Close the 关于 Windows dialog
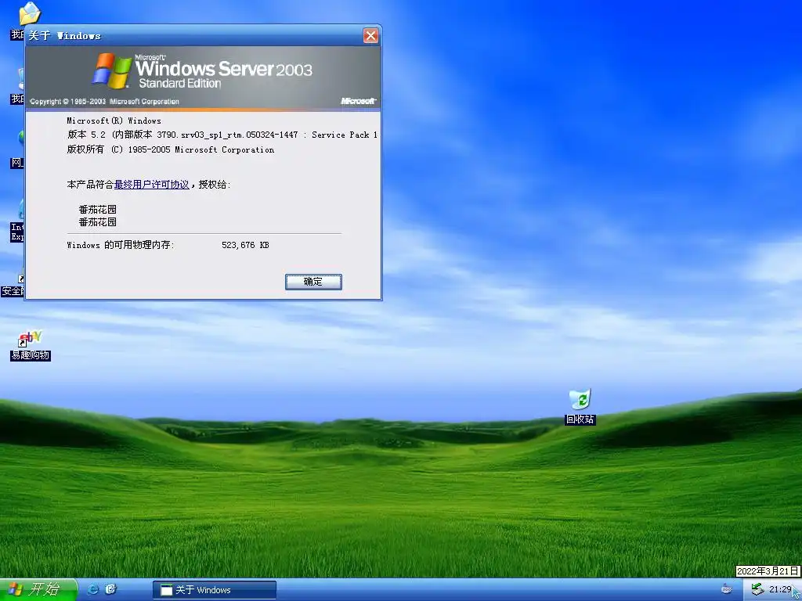This screenshot has width=802, height=601. [x=370, y=36]
